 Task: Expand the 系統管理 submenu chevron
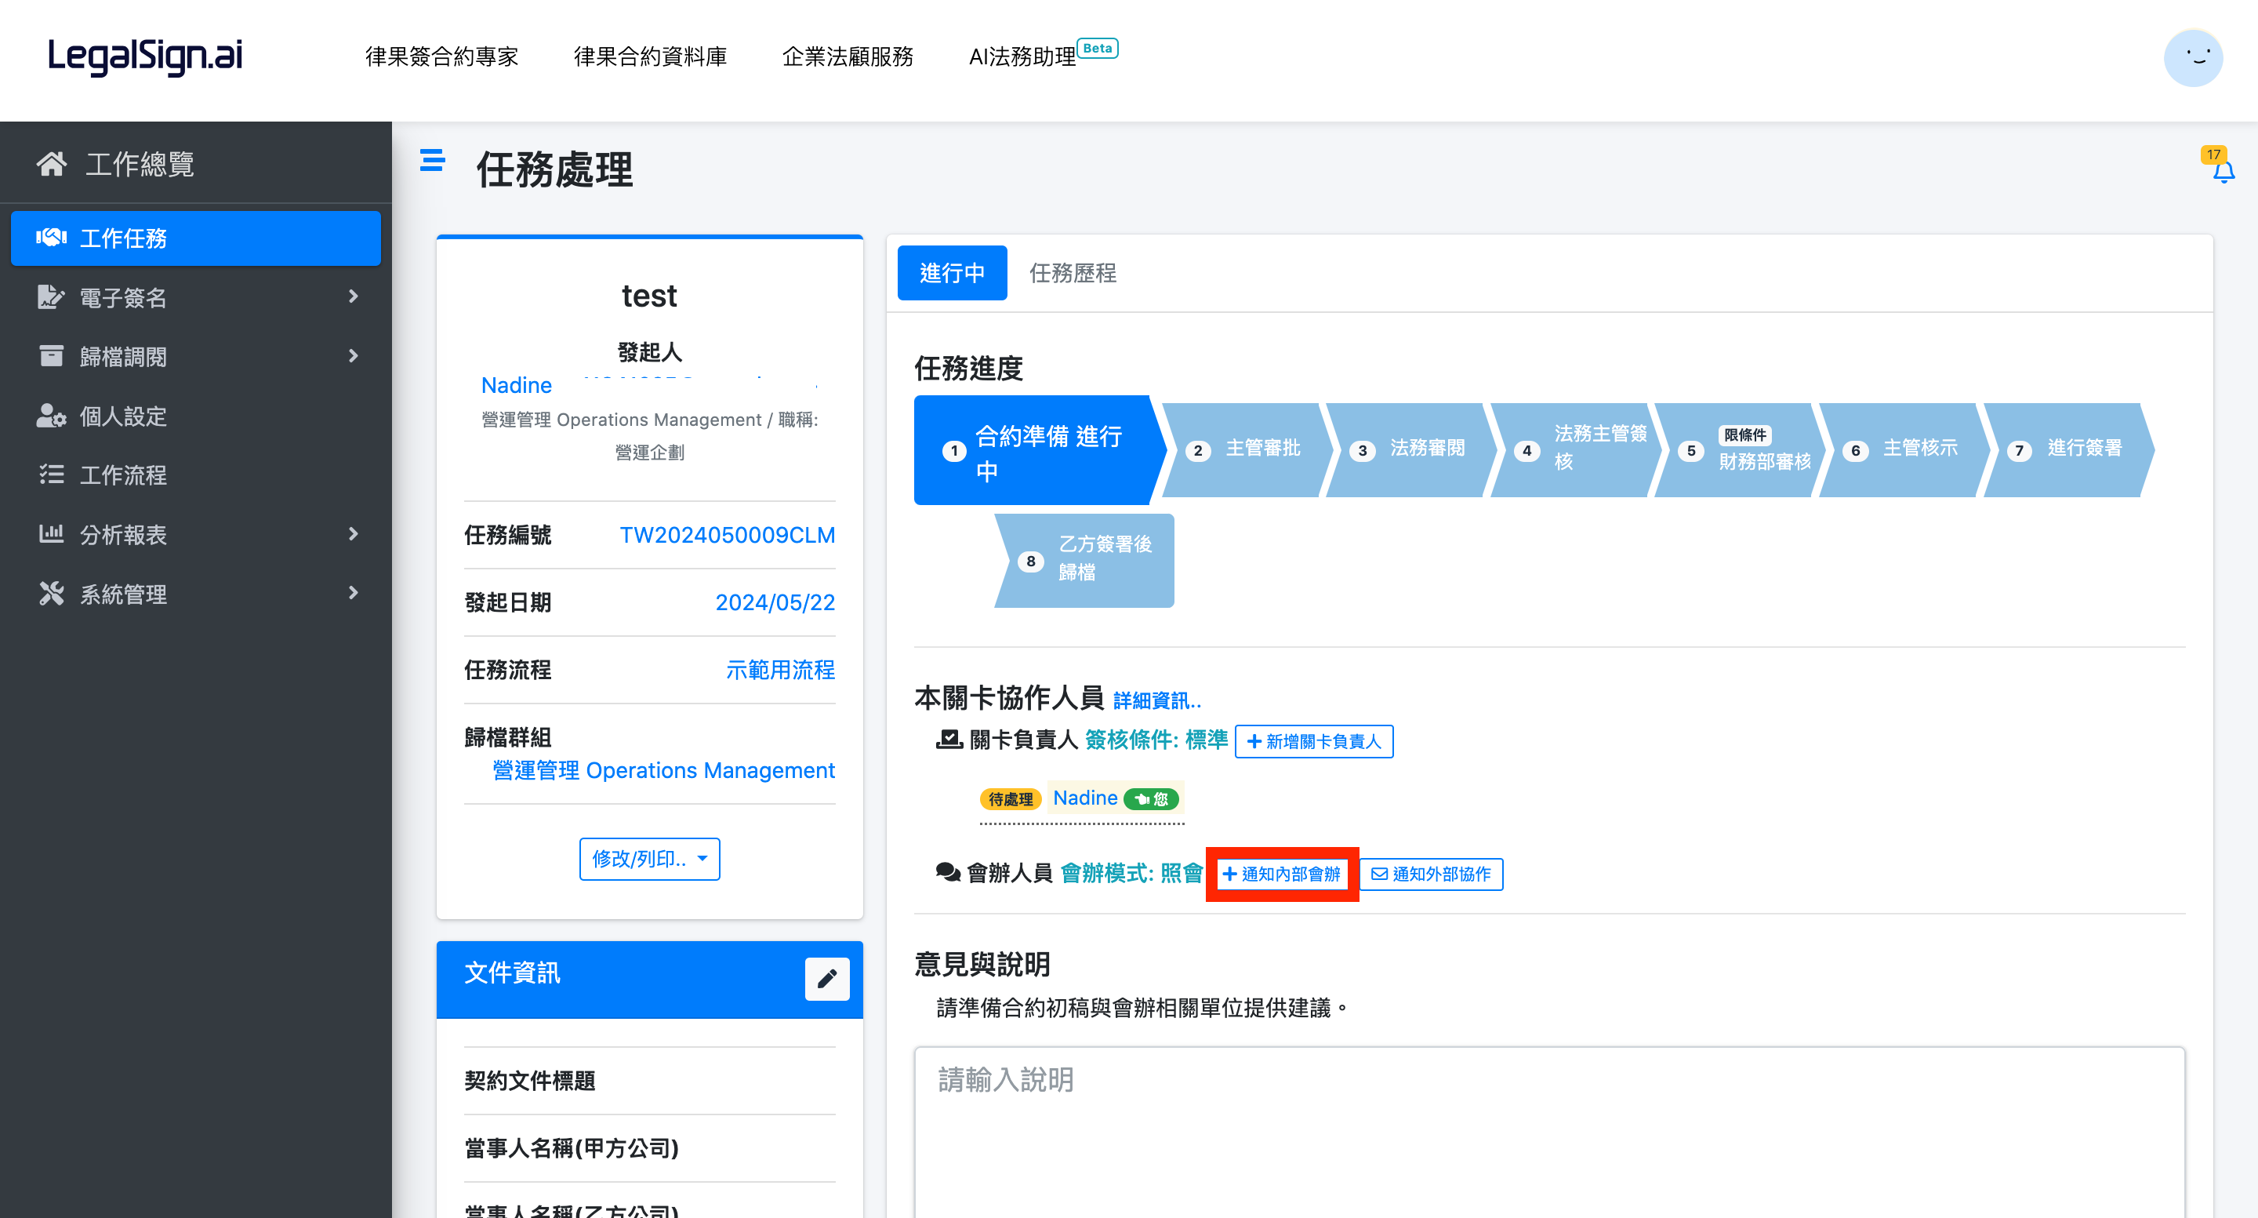click(x=354, y=593)
